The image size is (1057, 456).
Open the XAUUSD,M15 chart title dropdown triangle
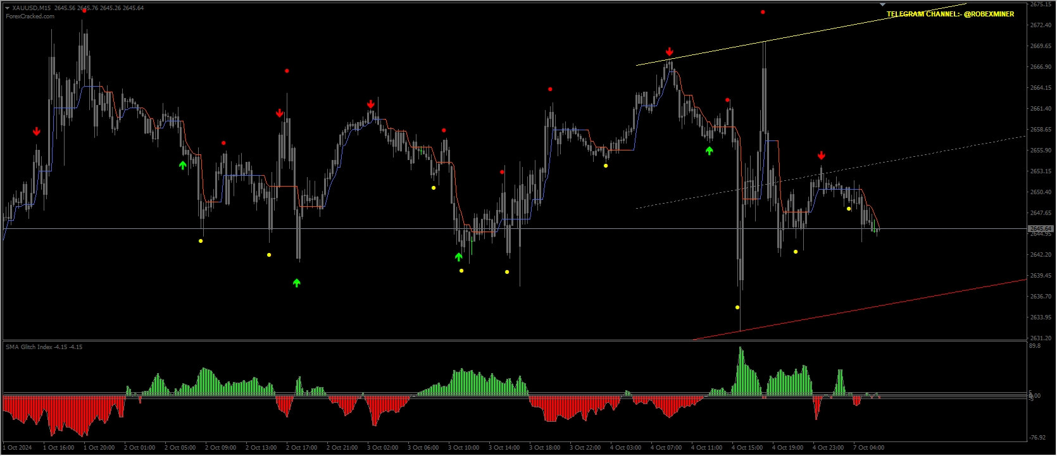8,8
